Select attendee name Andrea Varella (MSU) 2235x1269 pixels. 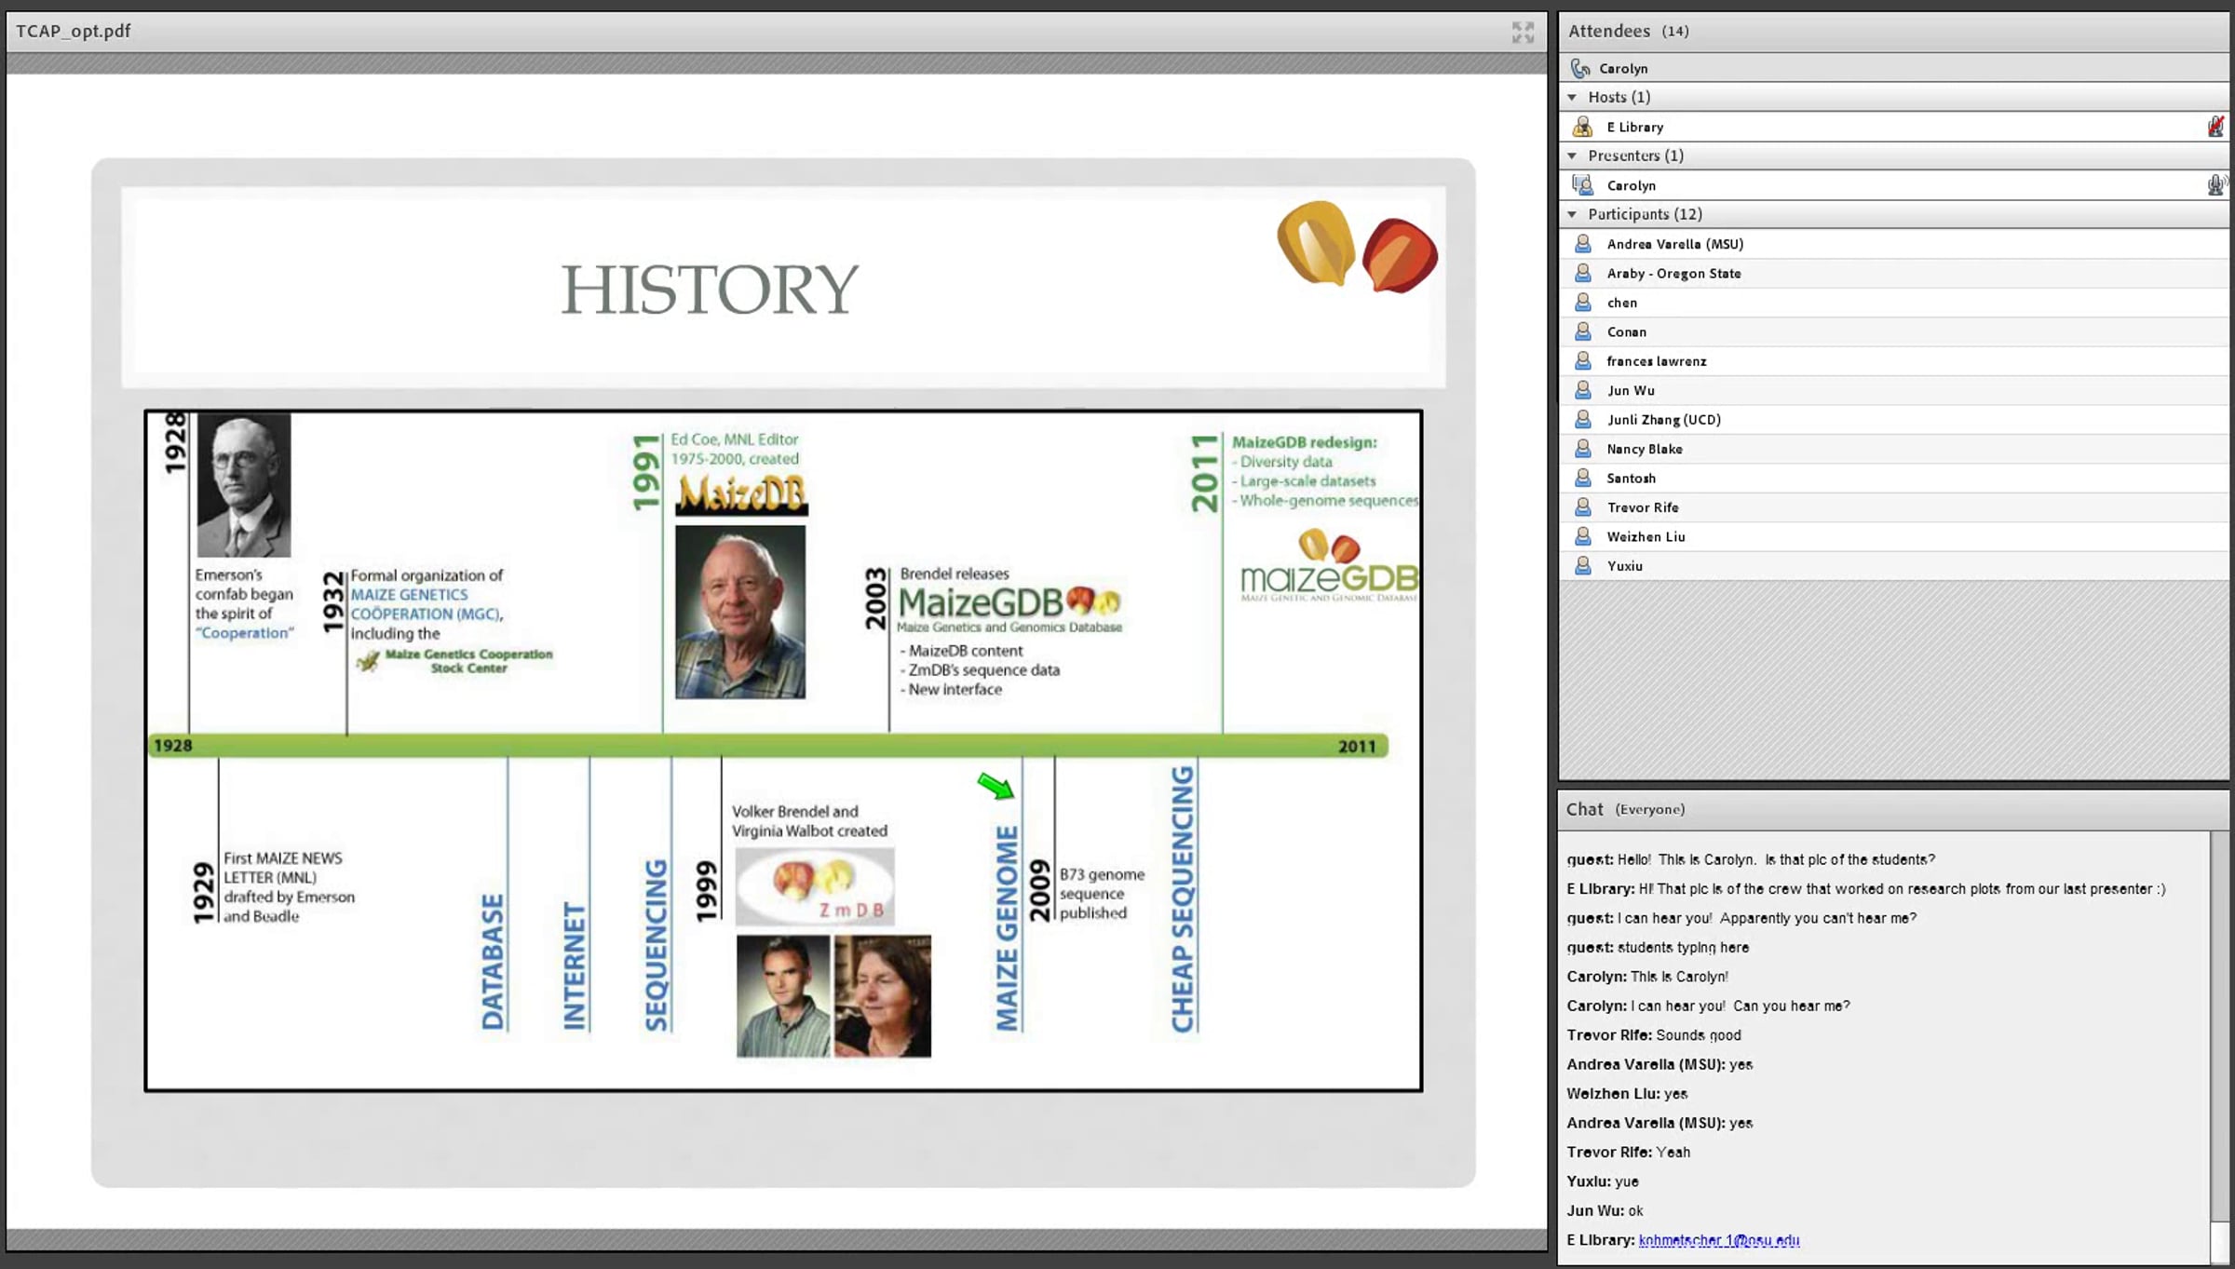tap(1674, 244)
